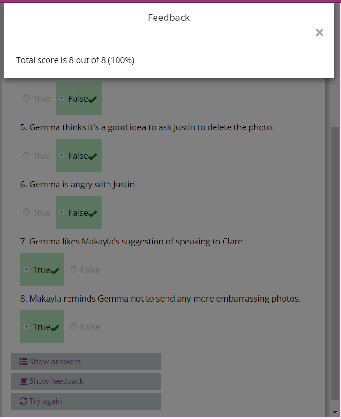Choose False for question 7 about Clare
The image size is (341, 419).
(x=73, y=270)
